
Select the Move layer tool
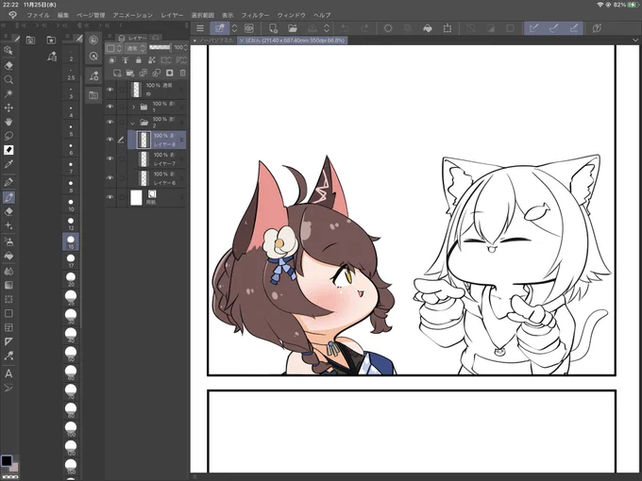8,108
